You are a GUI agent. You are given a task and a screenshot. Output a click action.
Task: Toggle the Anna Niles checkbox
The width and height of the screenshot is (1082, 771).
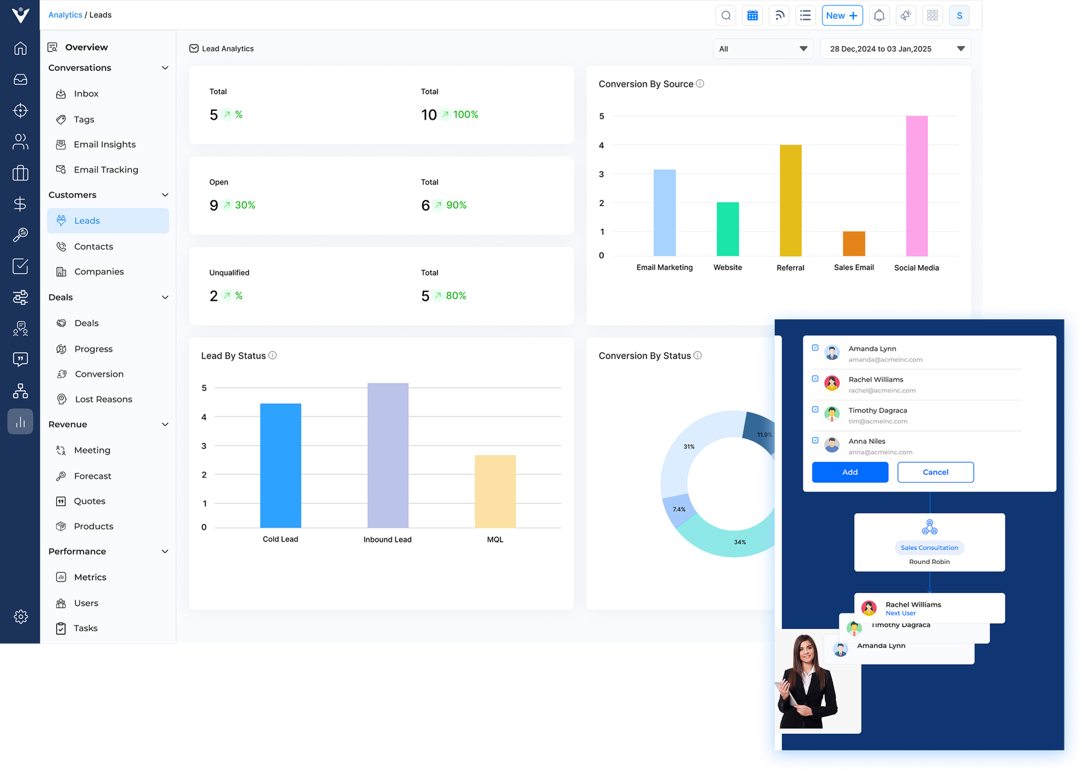815,439
